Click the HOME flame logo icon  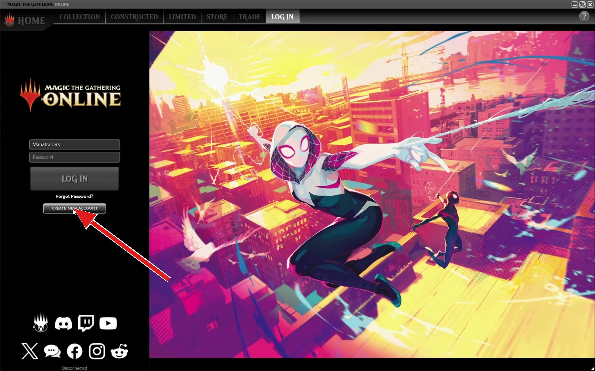[10, 20]
